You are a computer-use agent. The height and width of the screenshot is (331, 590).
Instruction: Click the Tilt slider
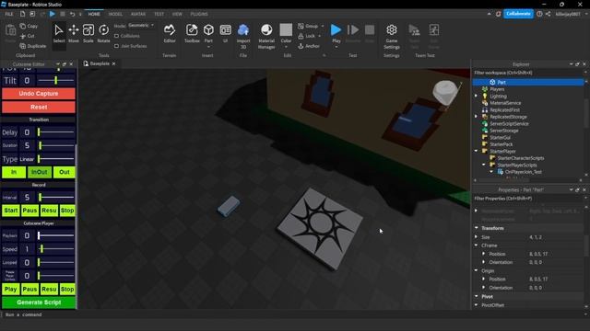pyautogui.click(x=55, y=80)
